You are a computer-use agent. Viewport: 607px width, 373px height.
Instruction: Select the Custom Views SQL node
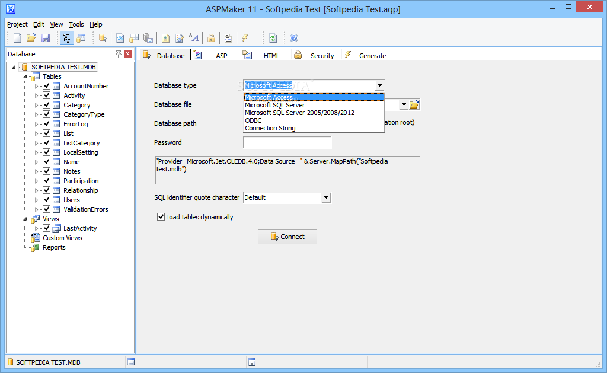62,238
